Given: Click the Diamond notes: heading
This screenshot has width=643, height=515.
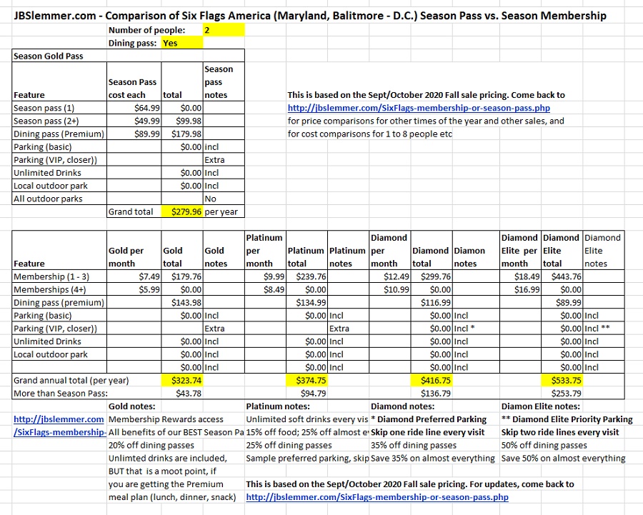Looking at the screenshot, I should point(402,406).
